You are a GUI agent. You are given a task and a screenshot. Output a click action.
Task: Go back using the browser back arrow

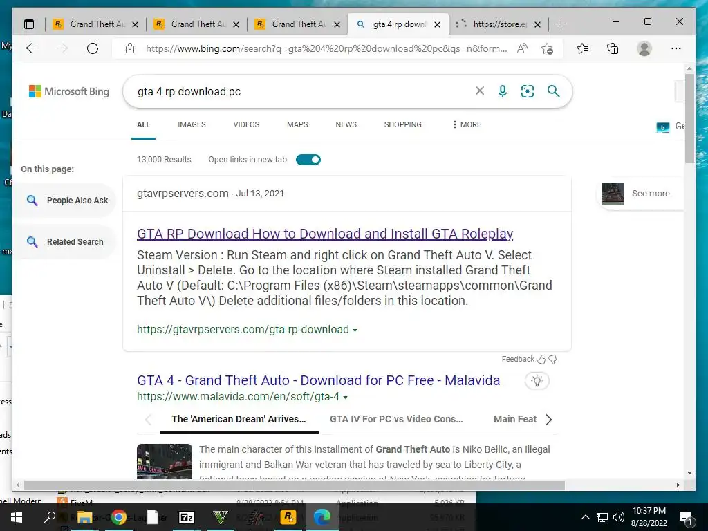point(32,48)
